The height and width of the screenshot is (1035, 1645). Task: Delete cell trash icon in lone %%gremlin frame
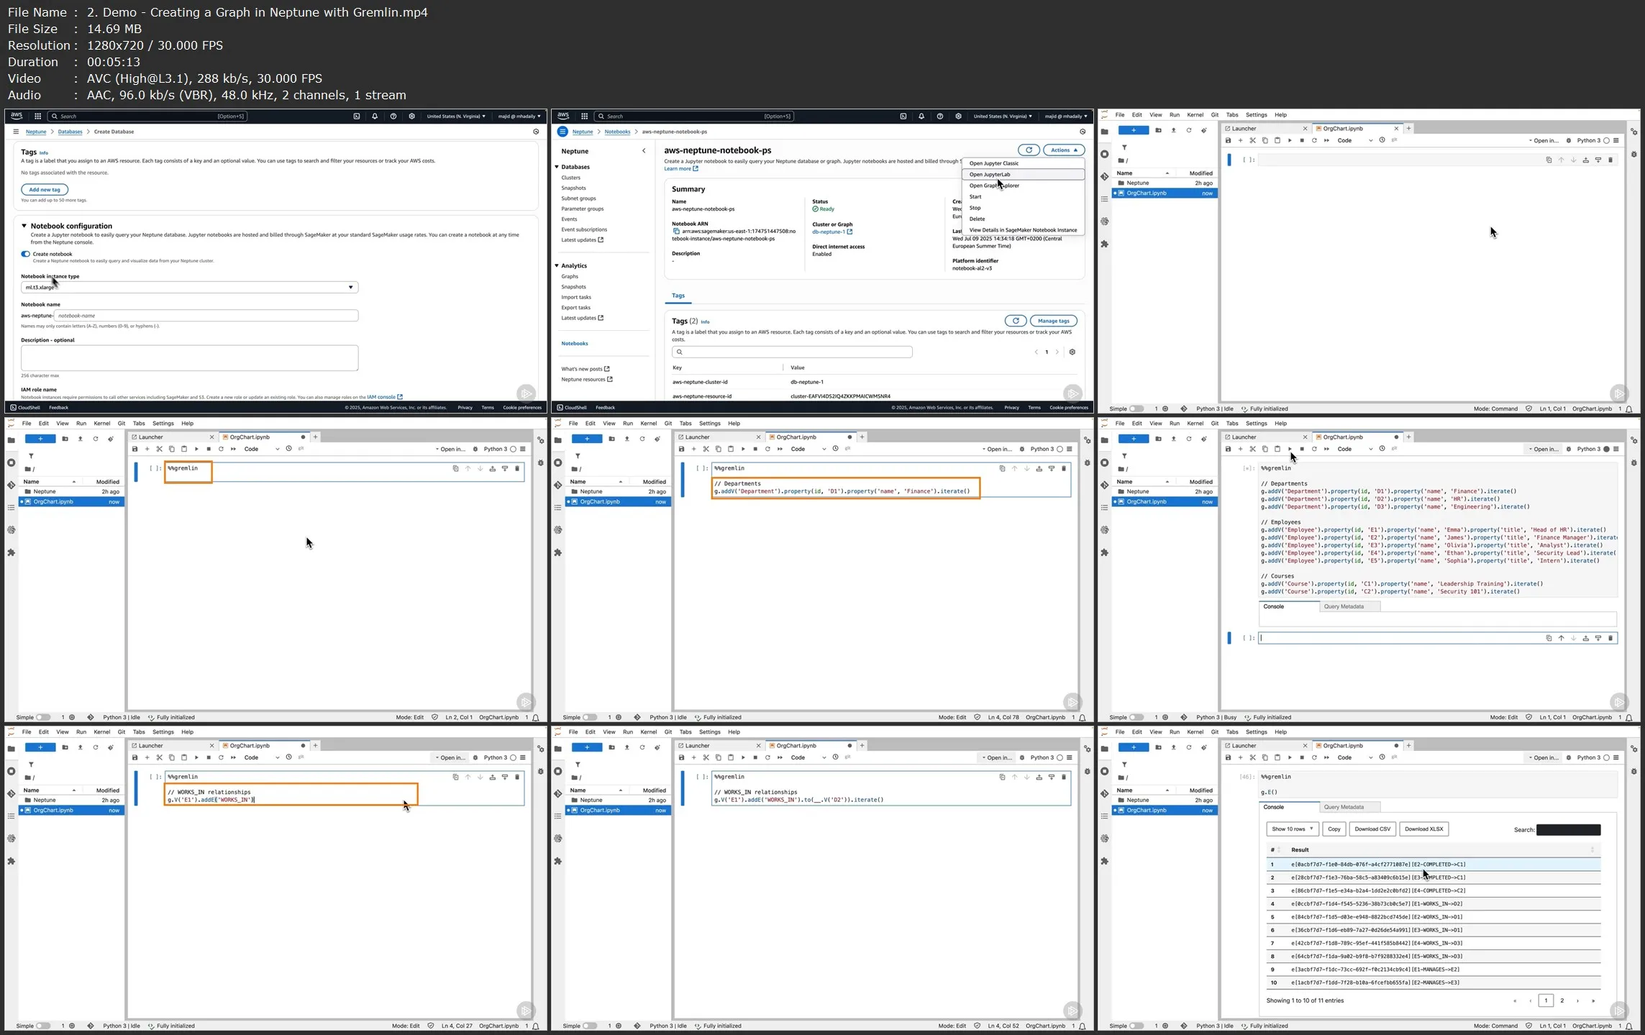click(516, 468)
